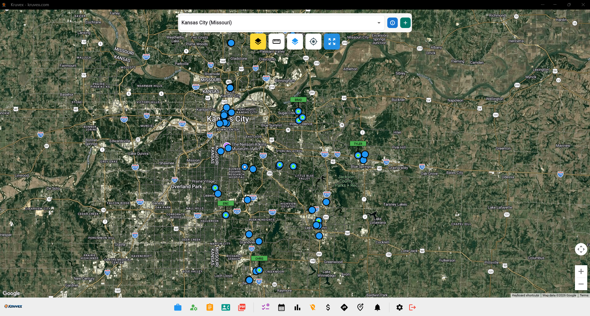The height and width of the screenshot is (316, 590).
Task: Click the title bar window options menu
Action: point(543,5)
